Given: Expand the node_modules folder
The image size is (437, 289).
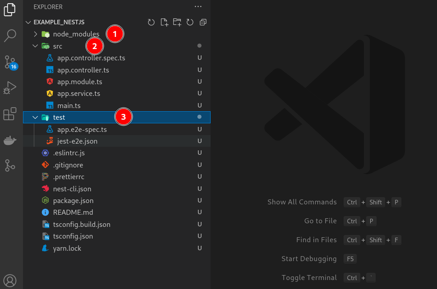Looking at the screenshot, I should (x=36, y=34).
